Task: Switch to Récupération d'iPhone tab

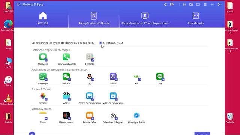Action: (94, 18)
